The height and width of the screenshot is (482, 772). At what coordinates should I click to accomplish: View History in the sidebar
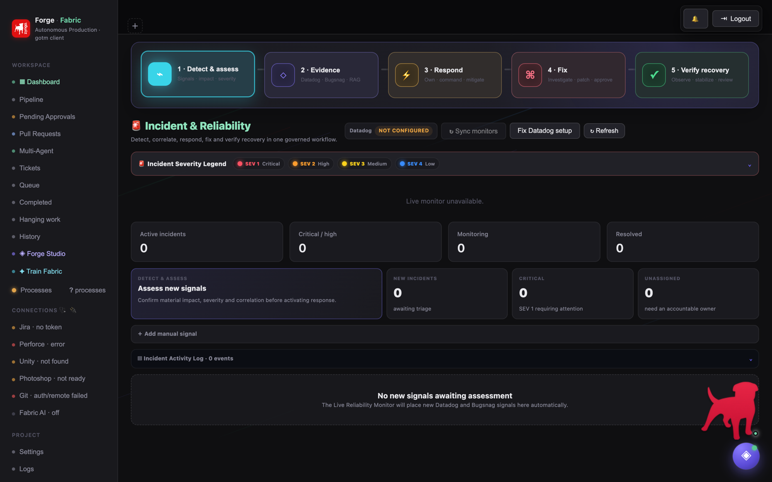pos(29,237)
